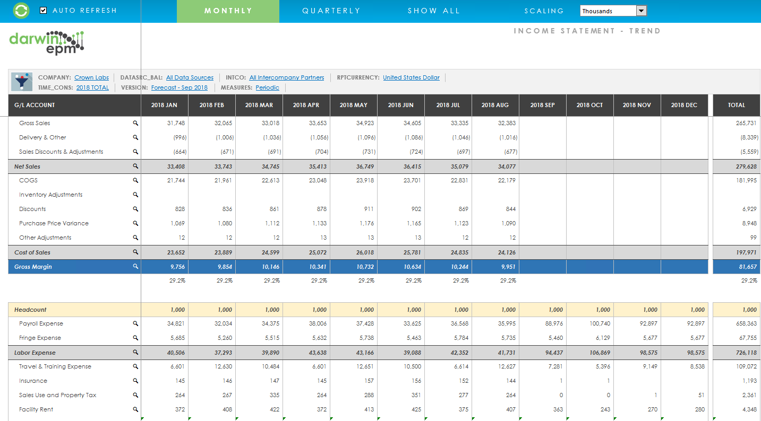761x421 pixels.
Task: Click the Gross Margin row label
Action: tap(33, 267)
